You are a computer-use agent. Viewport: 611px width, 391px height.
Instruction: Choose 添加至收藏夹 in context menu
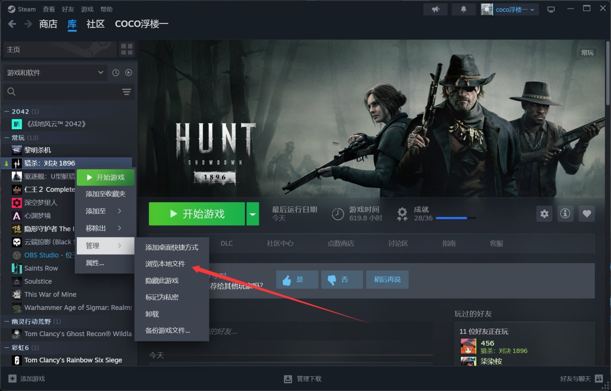coord(105,194)
